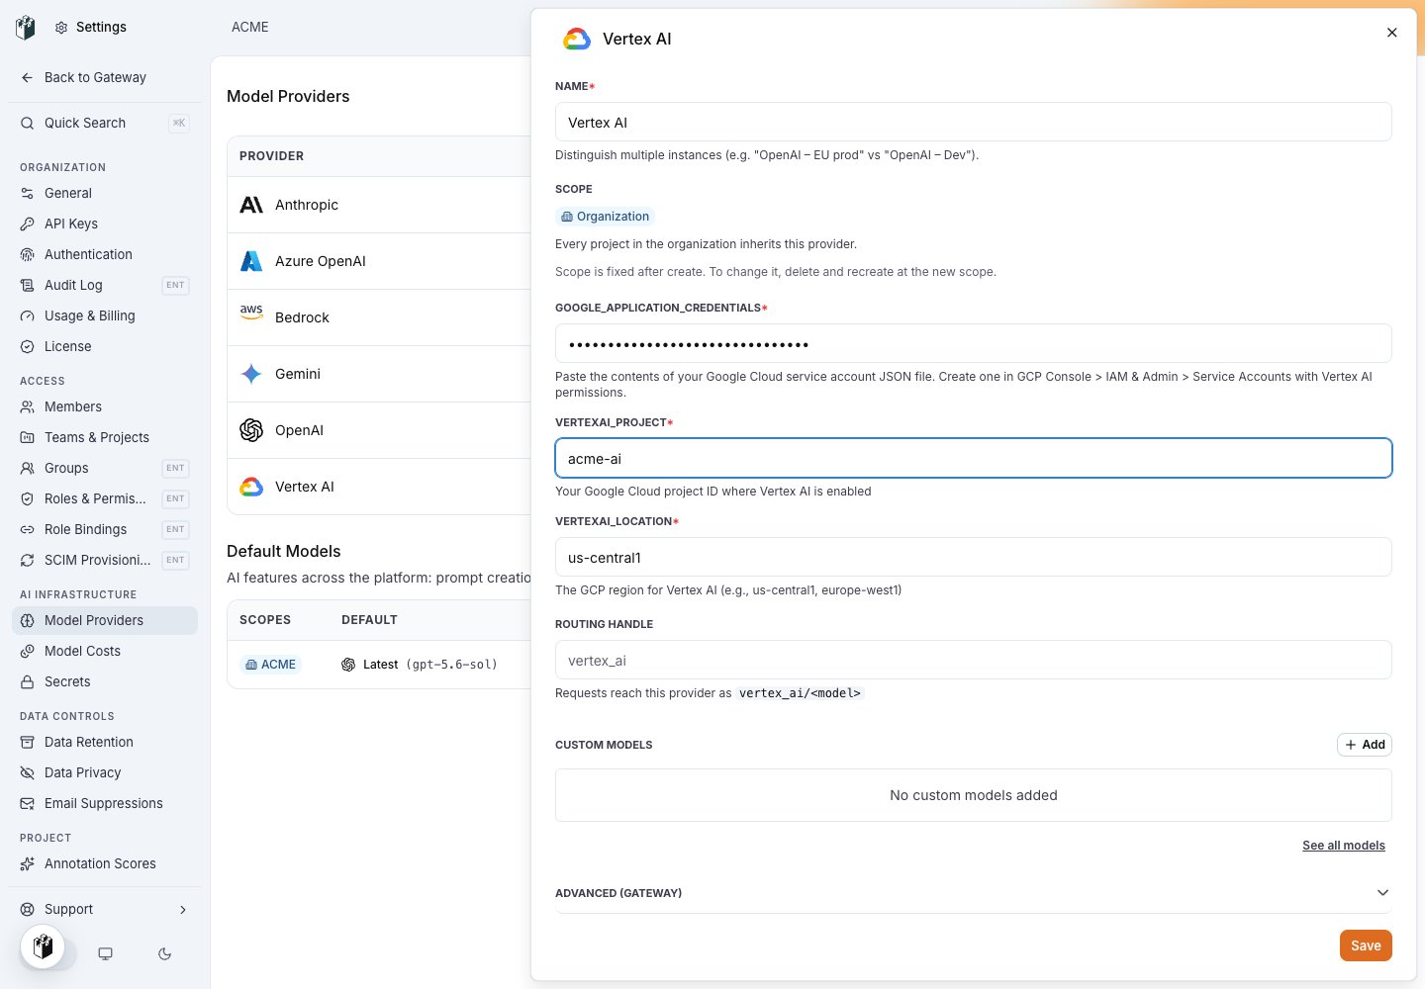Screen dimensions: 1425x989
Task: Click the vertex_ai/<model> code text
Action: pyautogui.click(x=800, y=693)
